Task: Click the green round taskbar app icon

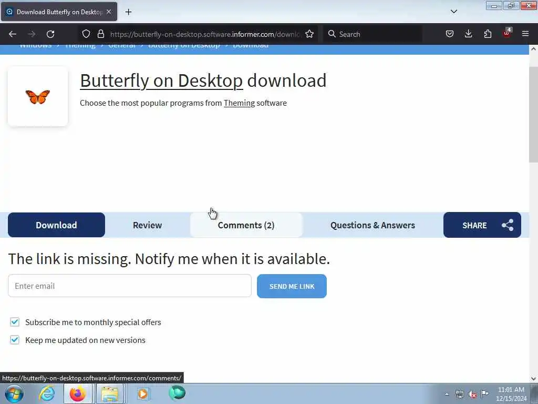Action: (x=177, y=393)
